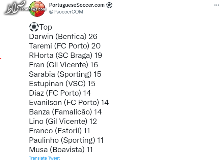
Task: Click the Paulinho (Sporting) 11 line
Action: [66, 140]
